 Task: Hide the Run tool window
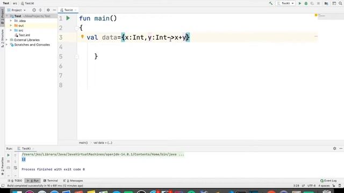[341, 149]
